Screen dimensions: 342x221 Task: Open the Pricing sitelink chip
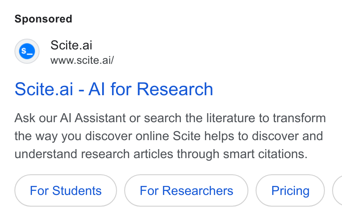tap(290, 190)
